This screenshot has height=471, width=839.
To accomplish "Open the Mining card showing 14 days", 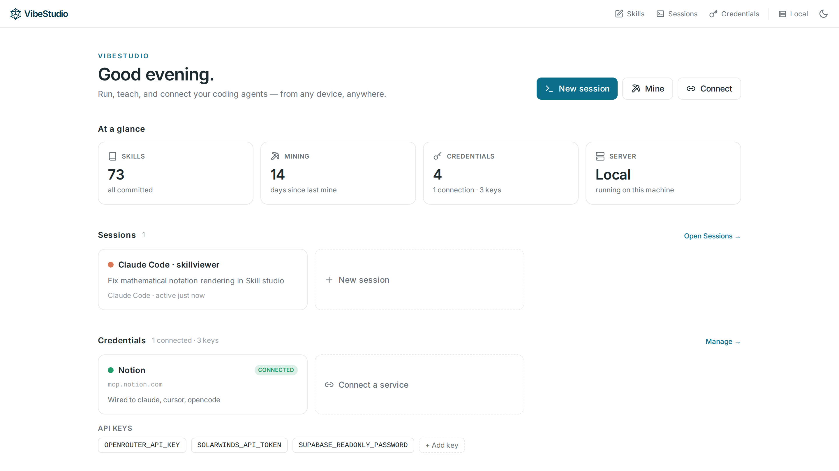I will click(338, 173).
